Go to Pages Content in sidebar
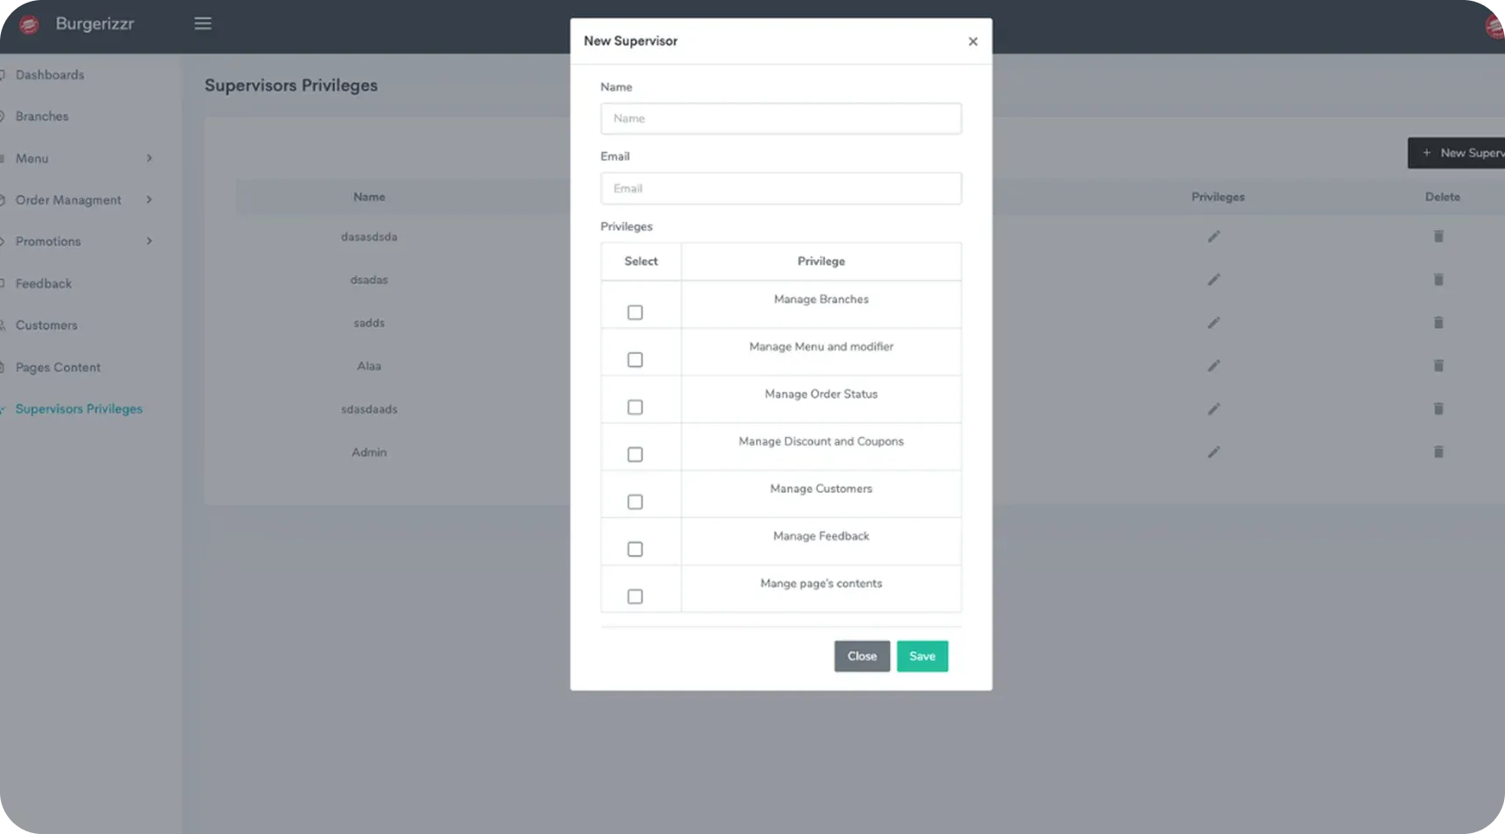The image size is (1505, 834). pos(58,367)
